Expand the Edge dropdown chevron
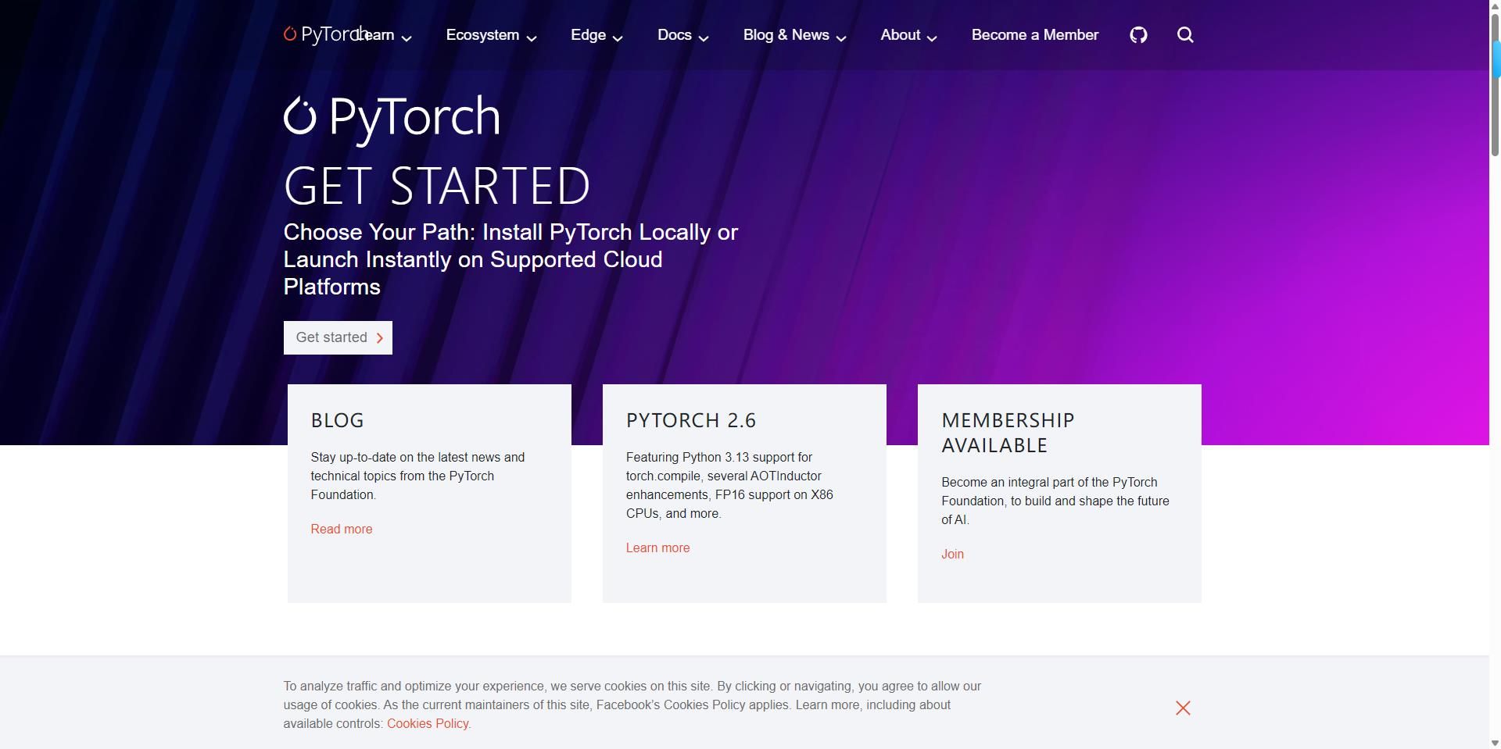This screenshot has height=749, width=1501. pyautogui.click(x=618, y=37)
